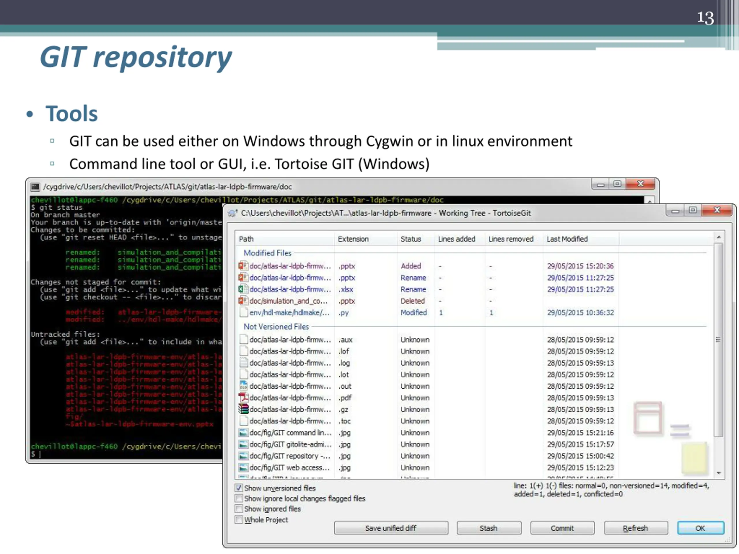Click the PowerPoint icon of the Added .pptx file

tap(243, 266)
